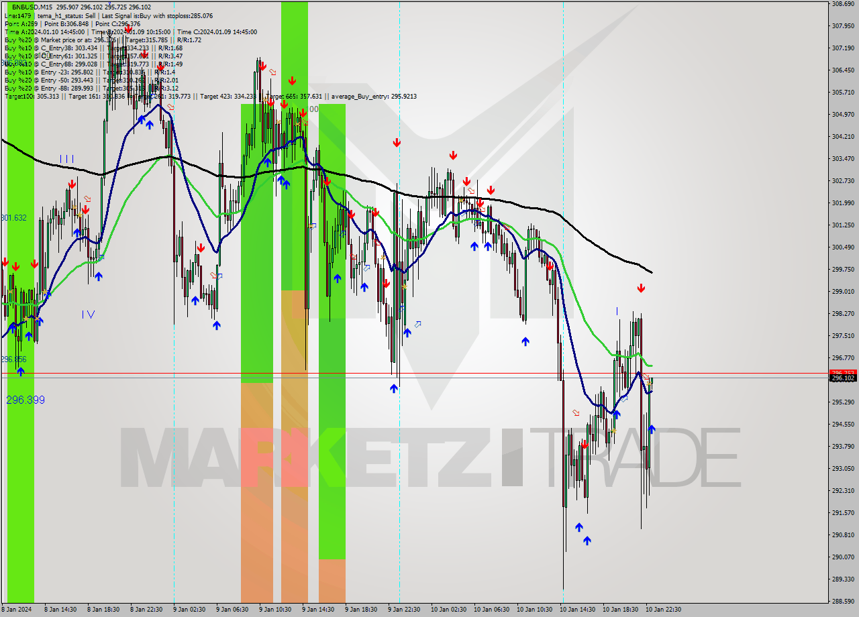Click the blue 301.632 level label

13,218
